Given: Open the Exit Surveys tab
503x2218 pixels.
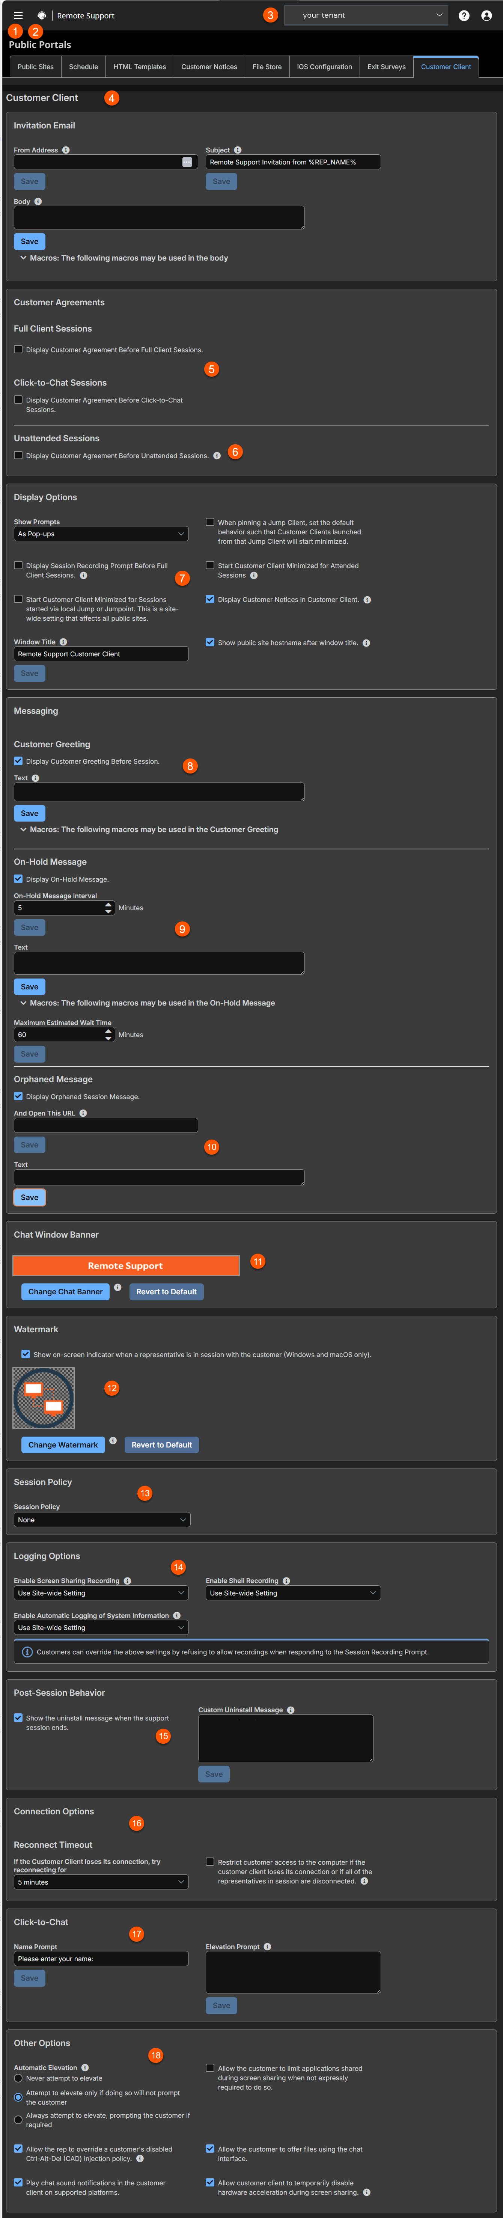Looking at the screenshot, I should 387,66.
